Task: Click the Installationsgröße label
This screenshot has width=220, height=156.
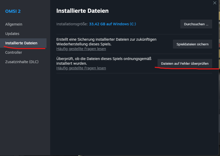Action: click(72, 24)
